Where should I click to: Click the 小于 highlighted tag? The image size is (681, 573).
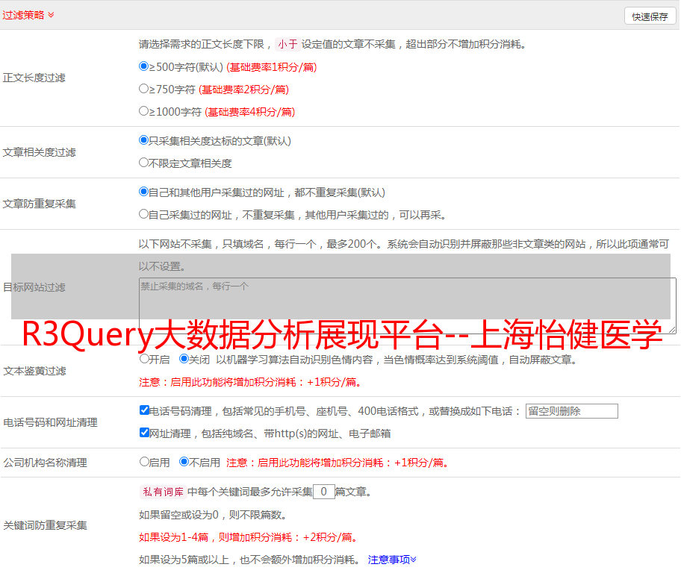pos(287,44)
